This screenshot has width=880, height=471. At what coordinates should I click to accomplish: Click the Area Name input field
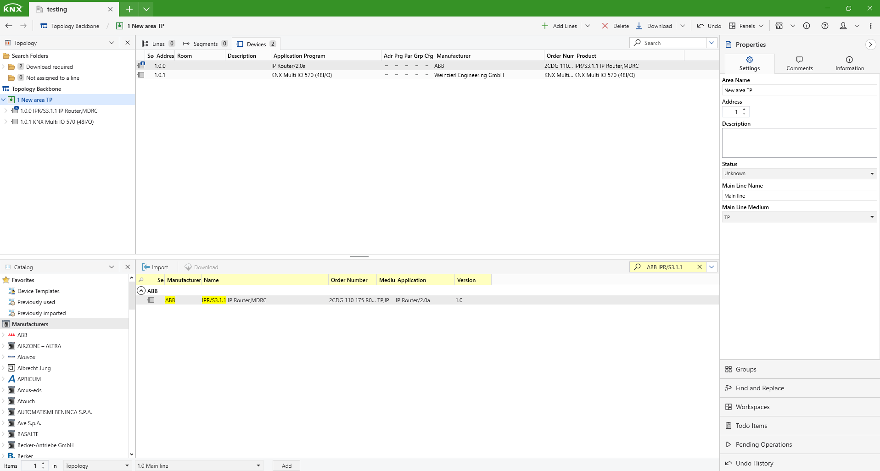(x=799, y=90)
